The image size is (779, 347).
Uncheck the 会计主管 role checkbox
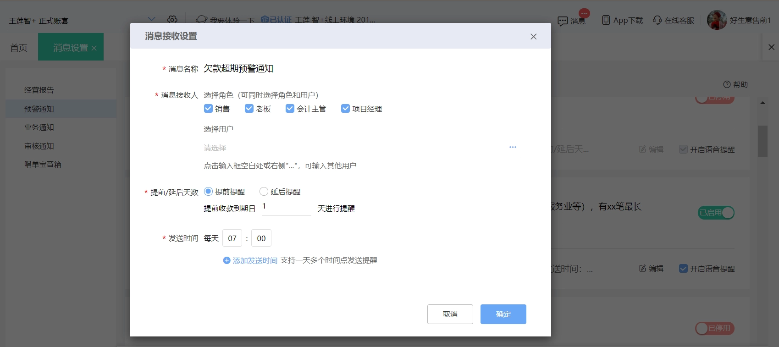pyautogui.click(x=290, y=108)
